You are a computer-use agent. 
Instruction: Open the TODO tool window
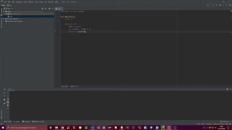[8, 122]
